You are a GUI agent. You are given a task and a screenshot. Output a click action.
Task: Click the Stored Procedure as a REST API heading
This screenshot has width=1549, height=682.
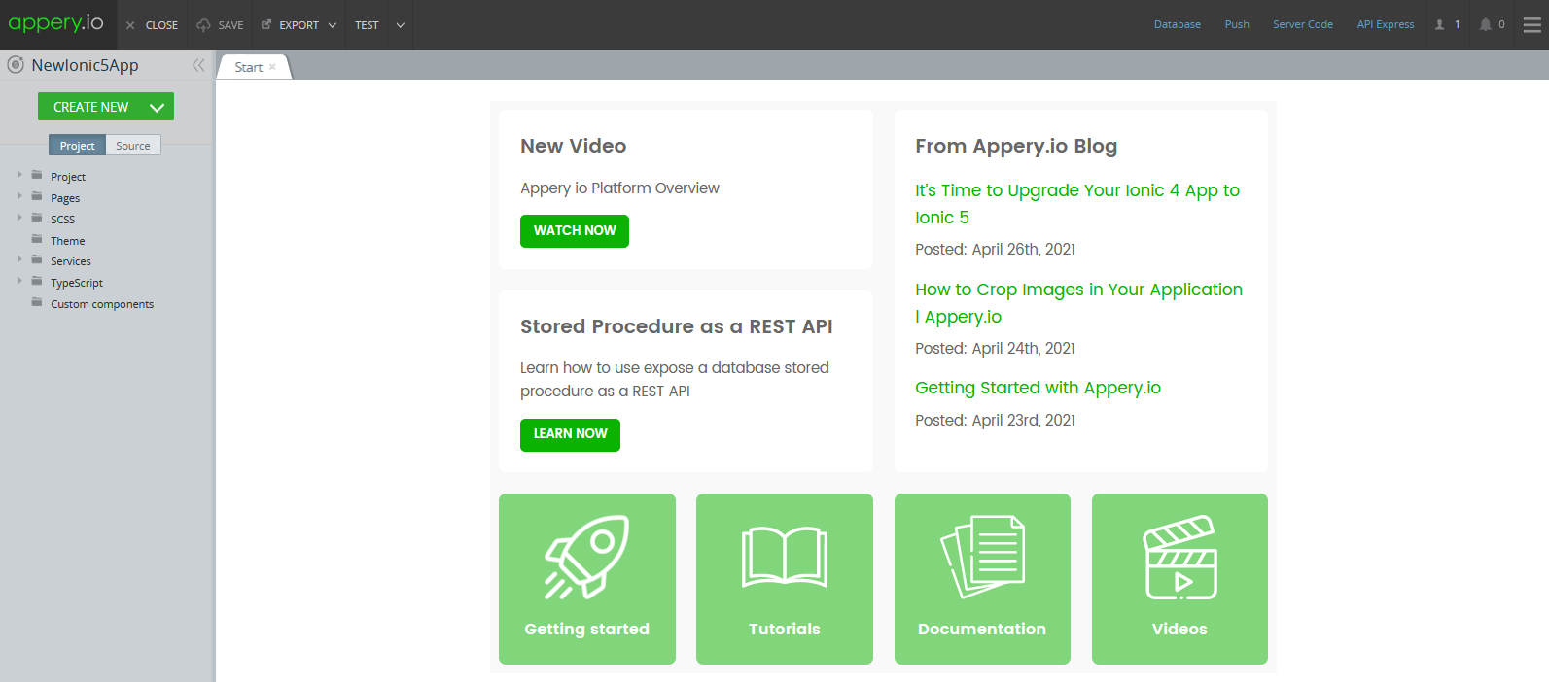pos(676,326)
